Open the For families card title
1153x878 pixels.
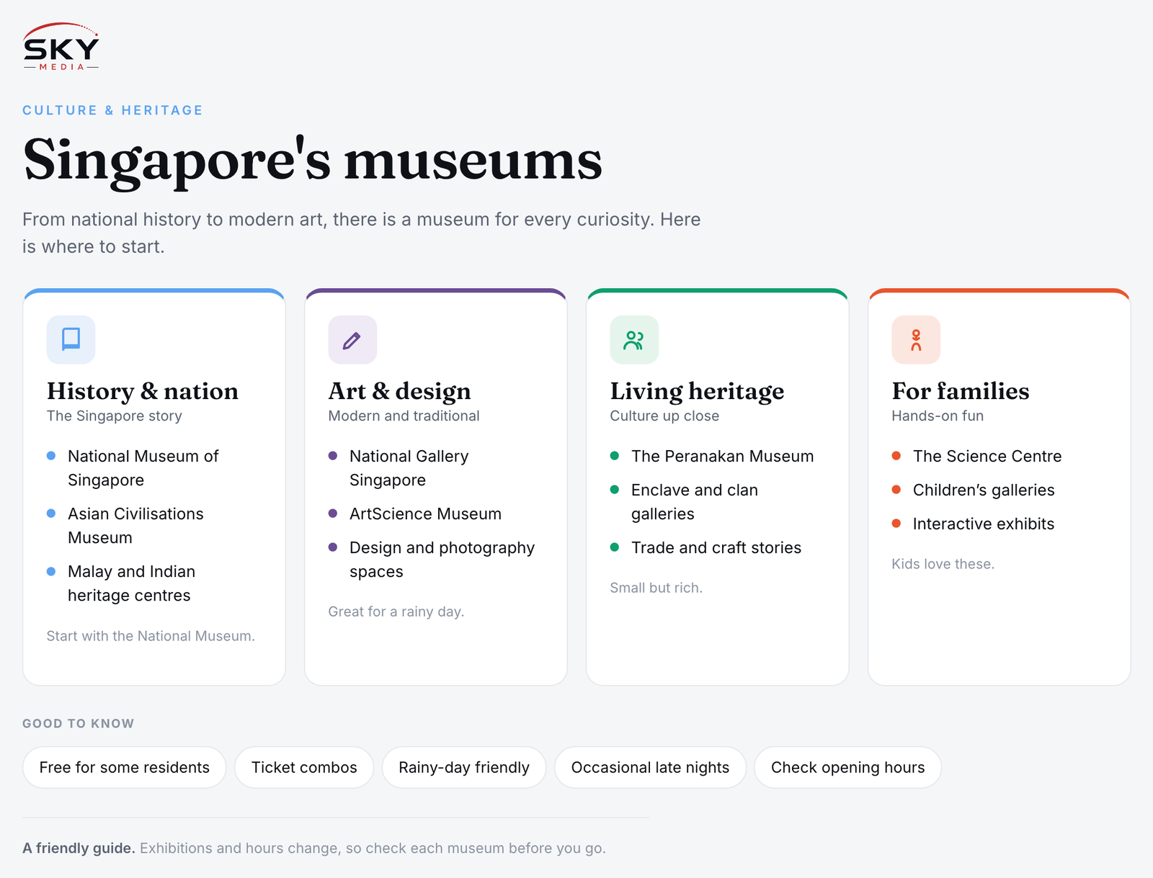(961, 391)
